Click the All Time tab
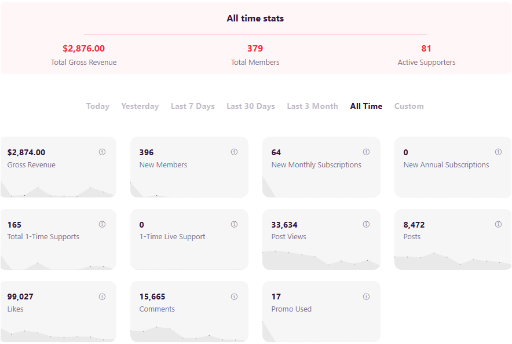 (x=366, y=107)
